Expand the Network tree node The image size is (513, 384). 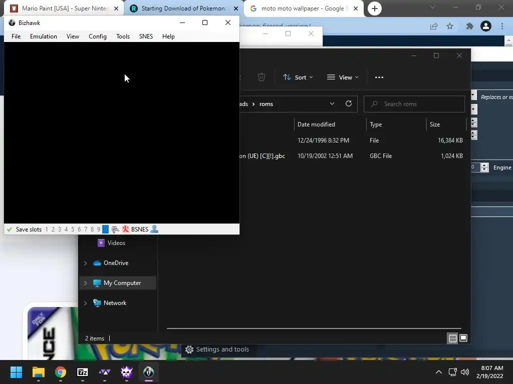[x=85, y=303]
